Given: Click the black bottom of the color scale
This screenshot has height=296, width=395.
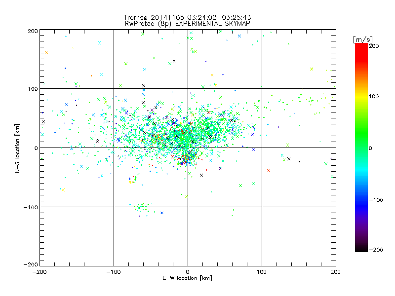Looking at the screenshot, I should pos(361,248).
